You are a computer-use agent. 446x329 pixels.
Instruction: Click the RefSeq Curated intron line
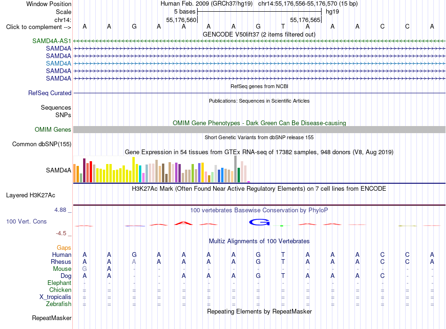(259, 93)
